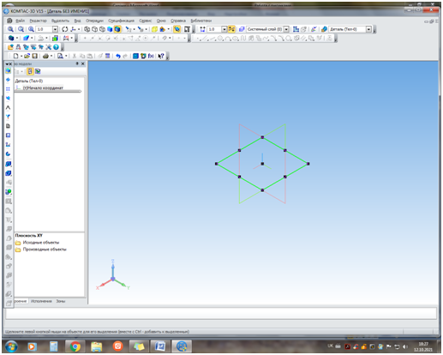443x355 pixels.
Task: Open the Windows Start button
Action: pyautogui.click(x=11, y=346)
